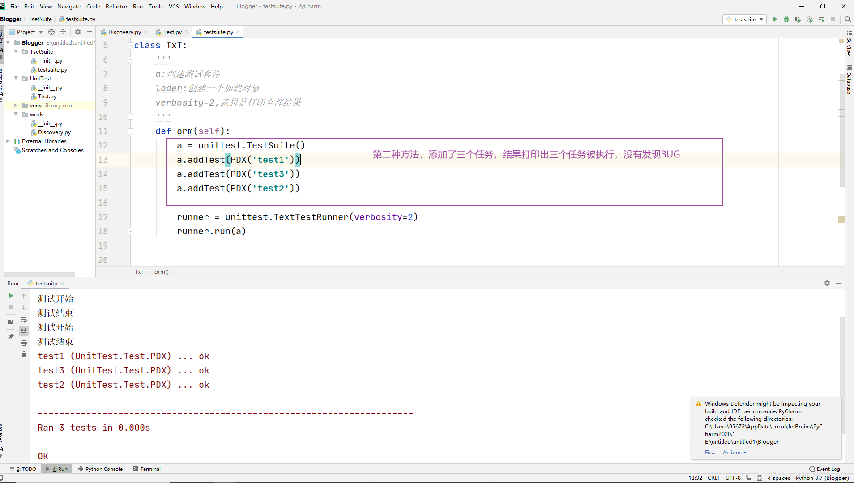854x483 pixels.
Task: Collapse the Blogger project root
Action: 8,42
